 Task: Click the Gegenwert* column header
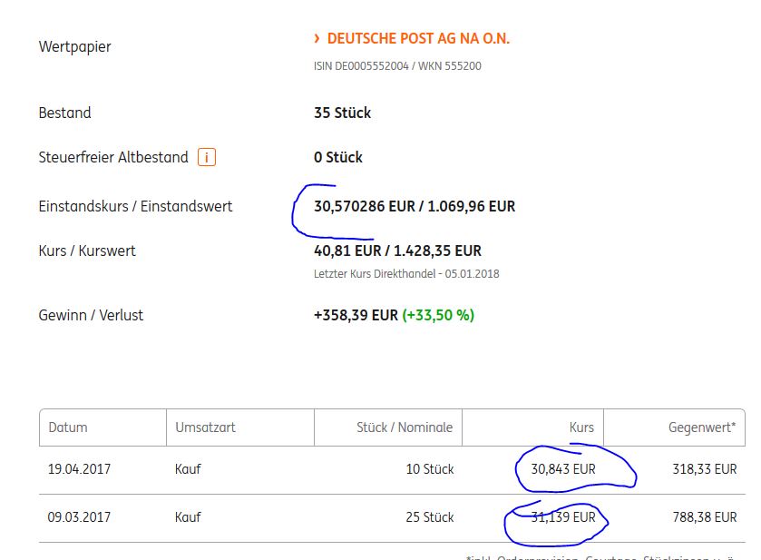(702, 427)
